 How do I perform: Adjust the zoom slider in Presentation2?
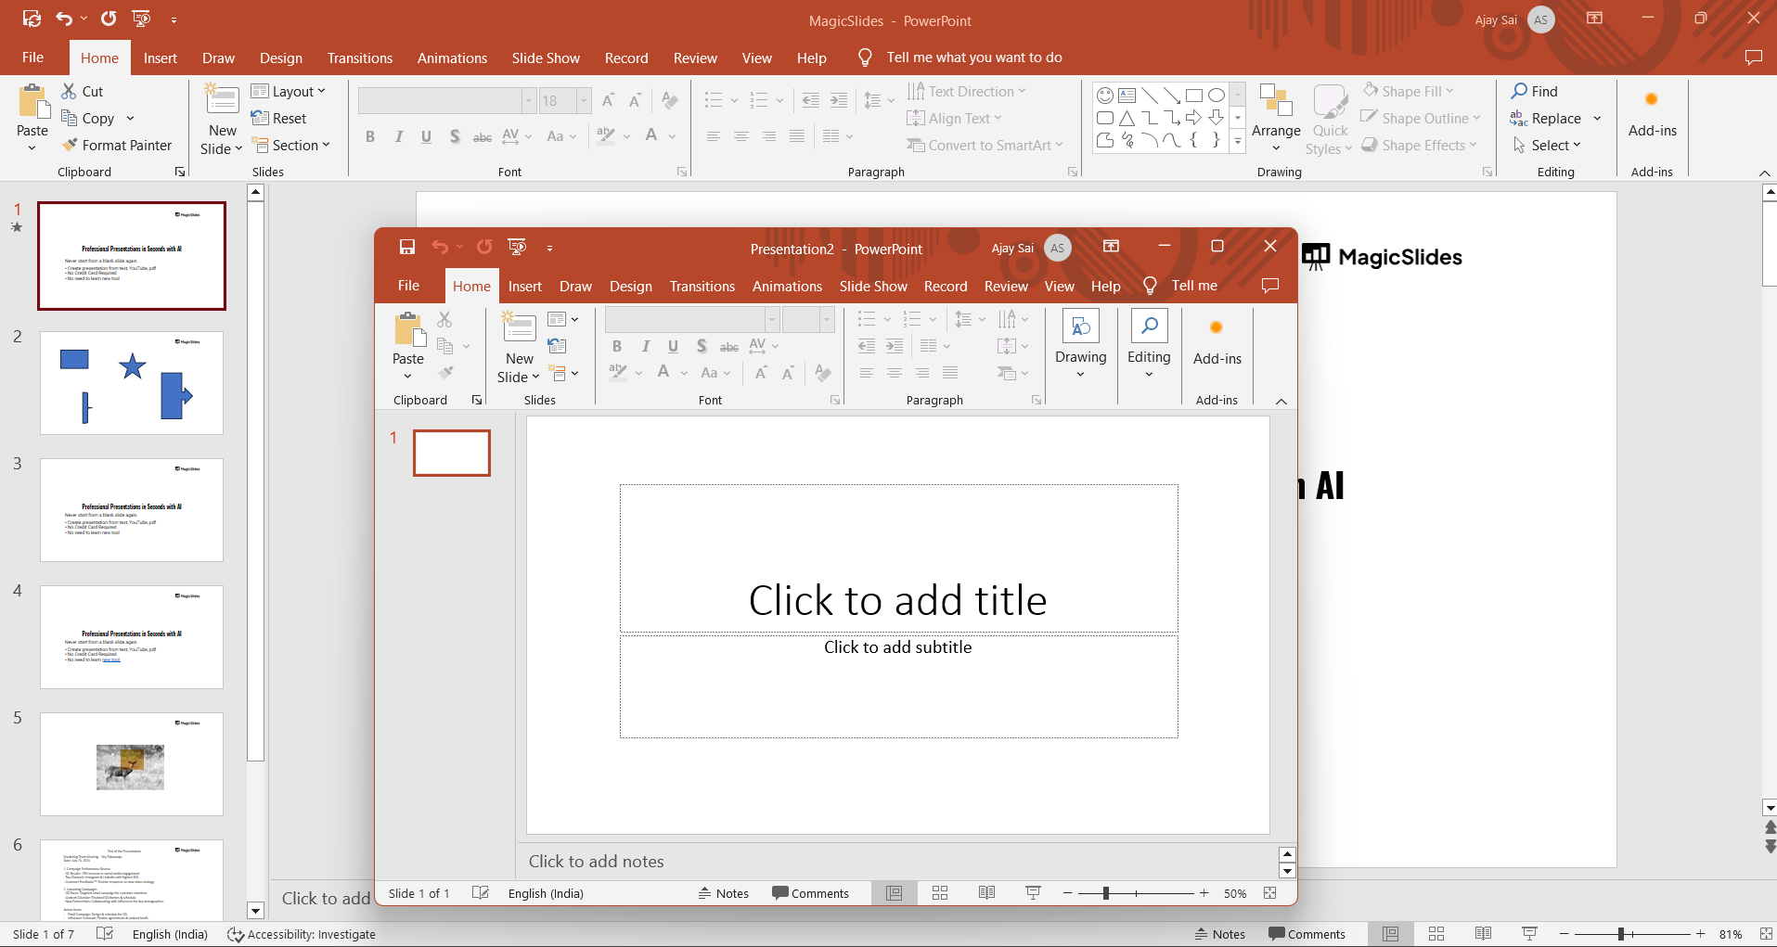click(x=1105, y=893)
